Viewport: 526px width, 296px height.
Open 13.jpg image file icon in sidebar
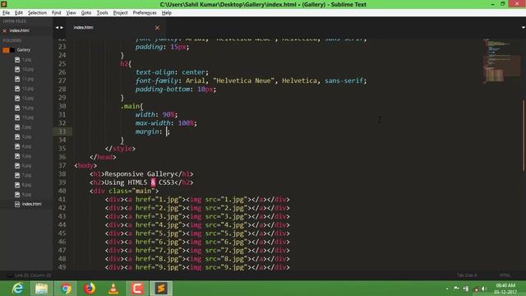(x=17, y=99)
